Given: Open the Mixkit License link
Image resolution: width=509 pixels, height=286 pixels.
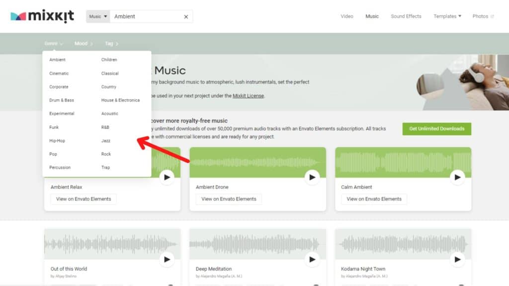Looking at the screenshot, I should coord(248,96).
